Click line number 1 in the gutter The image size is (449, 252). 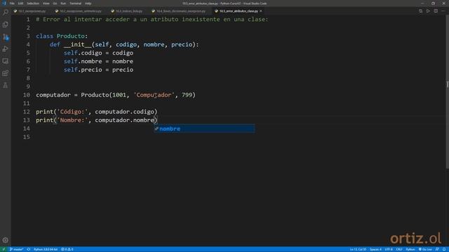28,20
